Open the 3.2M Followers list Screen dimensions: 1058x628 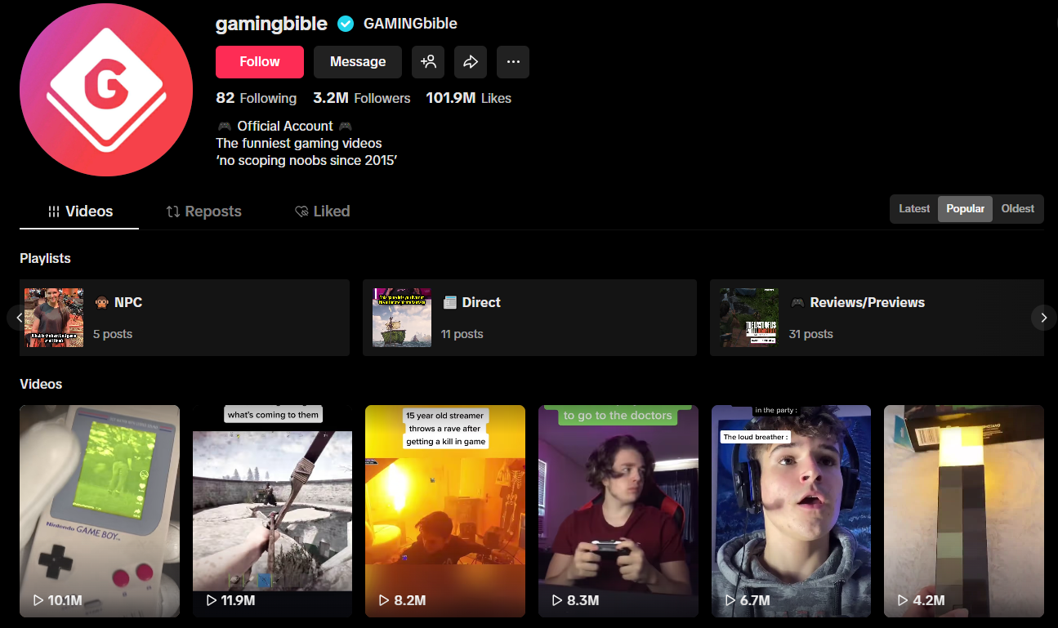(361, 97)
